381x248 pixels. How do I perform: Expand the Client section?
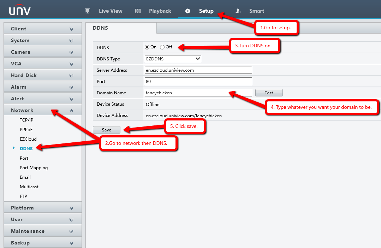(x=42, y=29)
